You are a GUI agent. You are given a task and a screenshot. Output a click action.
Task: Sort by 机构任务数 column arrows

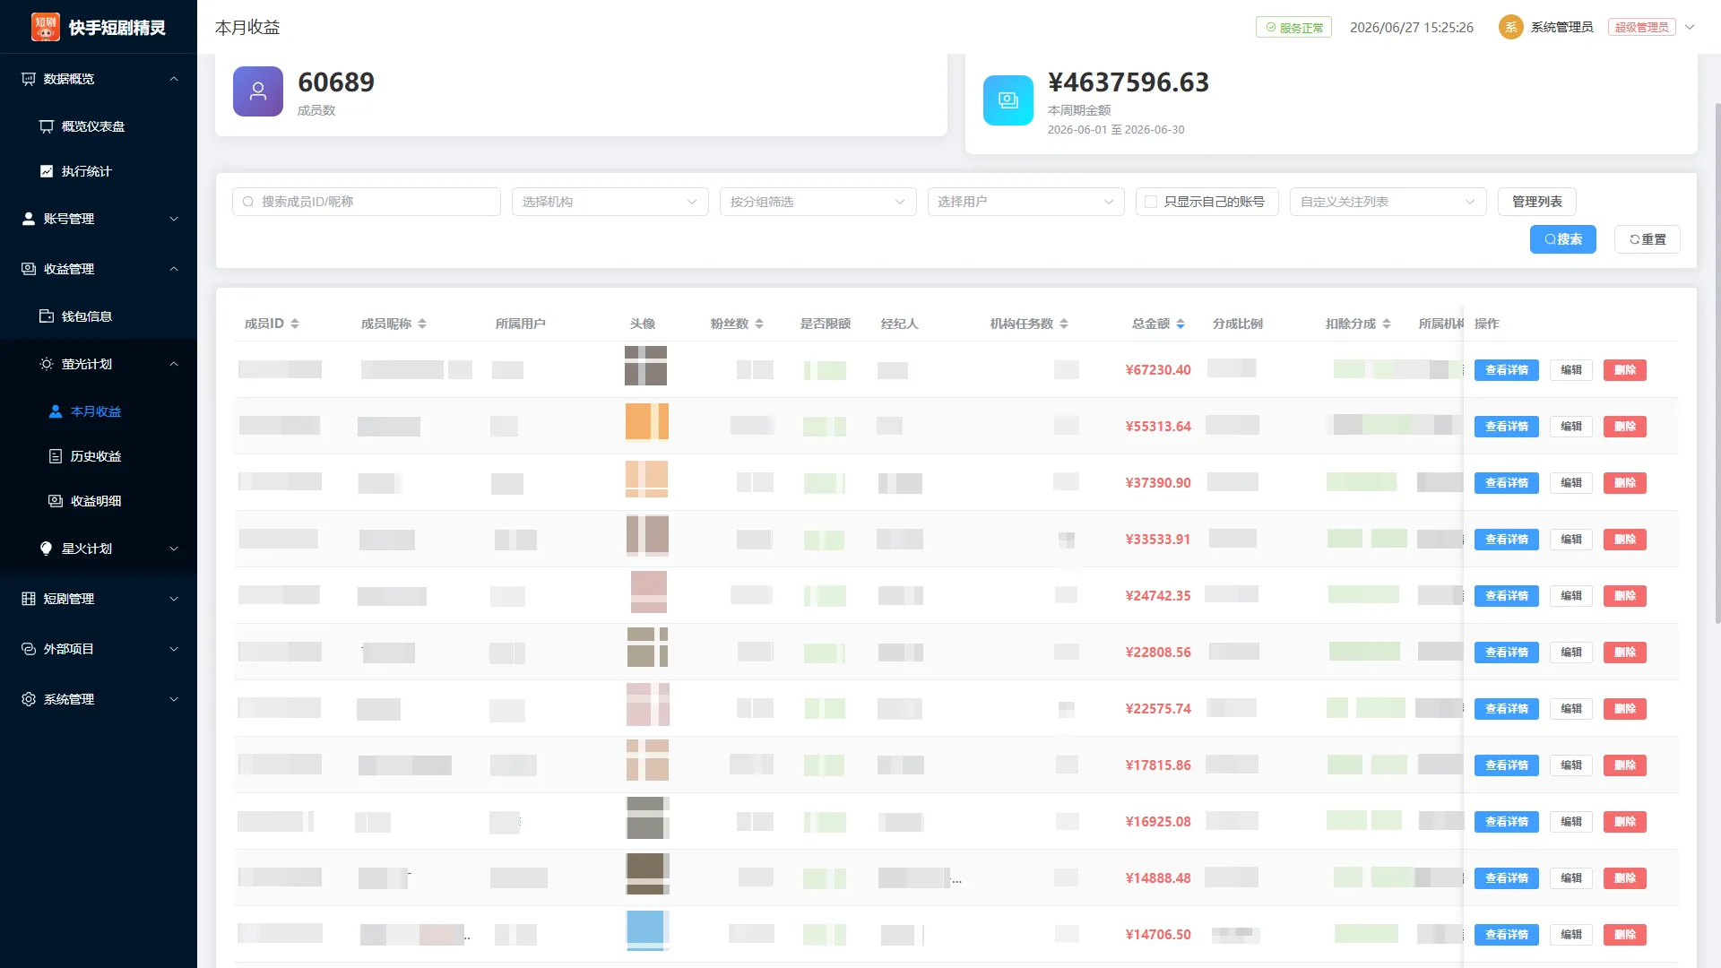1064,324
